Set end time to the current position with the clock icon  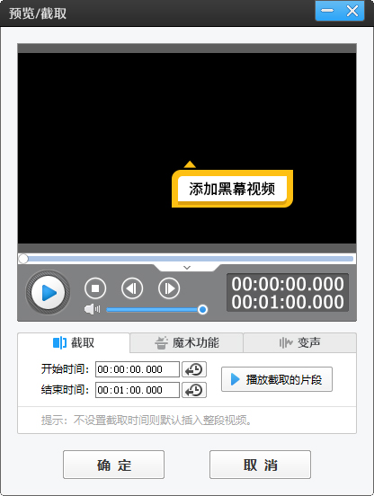coord(194,390)
